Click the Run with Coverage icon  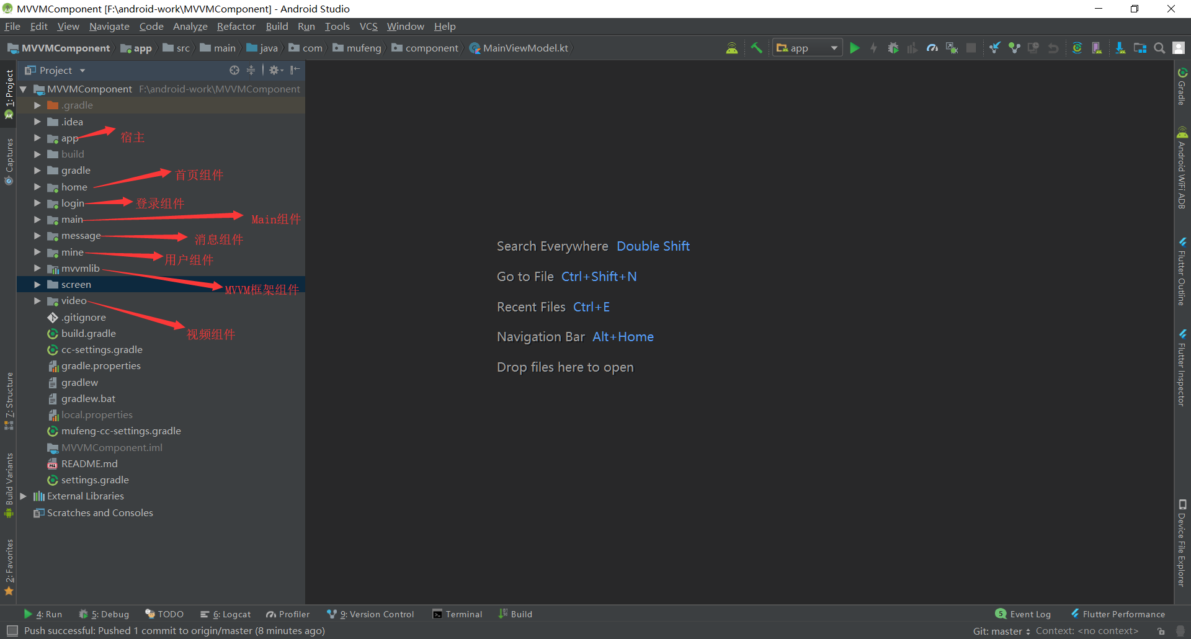pos(912,48)
